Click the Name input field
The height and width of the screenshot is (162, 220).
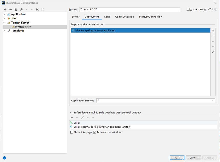click(129, 9)
